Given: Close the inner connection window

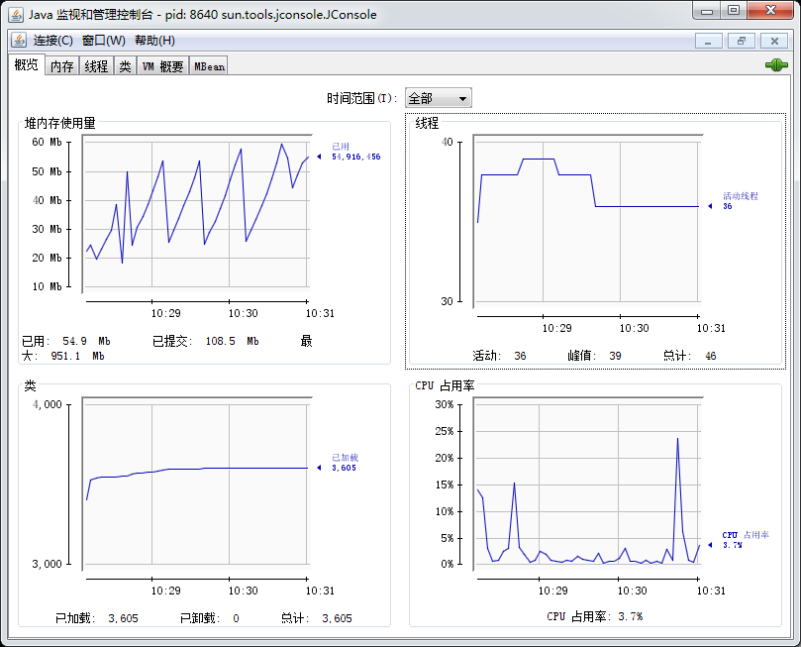Looking at the screenshot, I should [x=774, y=41].
